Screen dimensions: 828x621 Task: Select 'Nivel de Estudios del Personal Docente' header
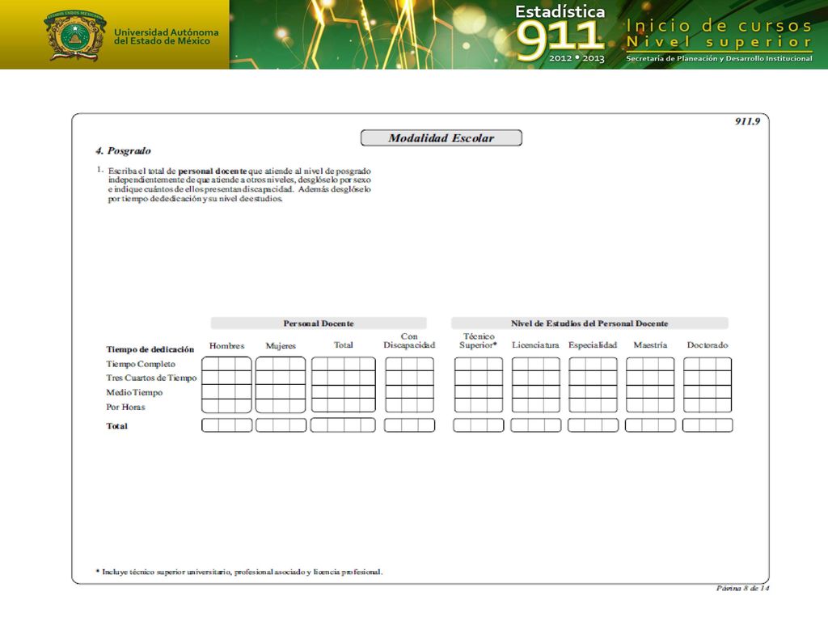pyautogui.click(x=589, y=323)
